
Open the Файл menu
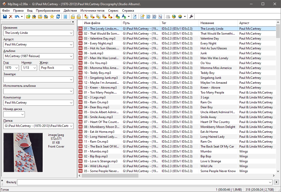[x=6, y=11]
